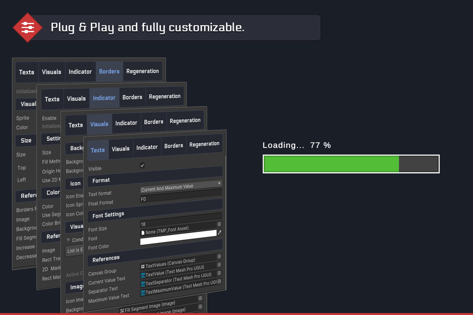
Task: Click the Borders tab in the Visuals panel
Action: click(x=154, y=122)
